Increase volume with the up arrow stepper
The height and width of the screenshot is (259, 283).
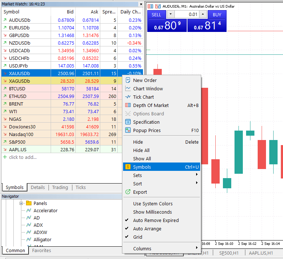(203, 14)
